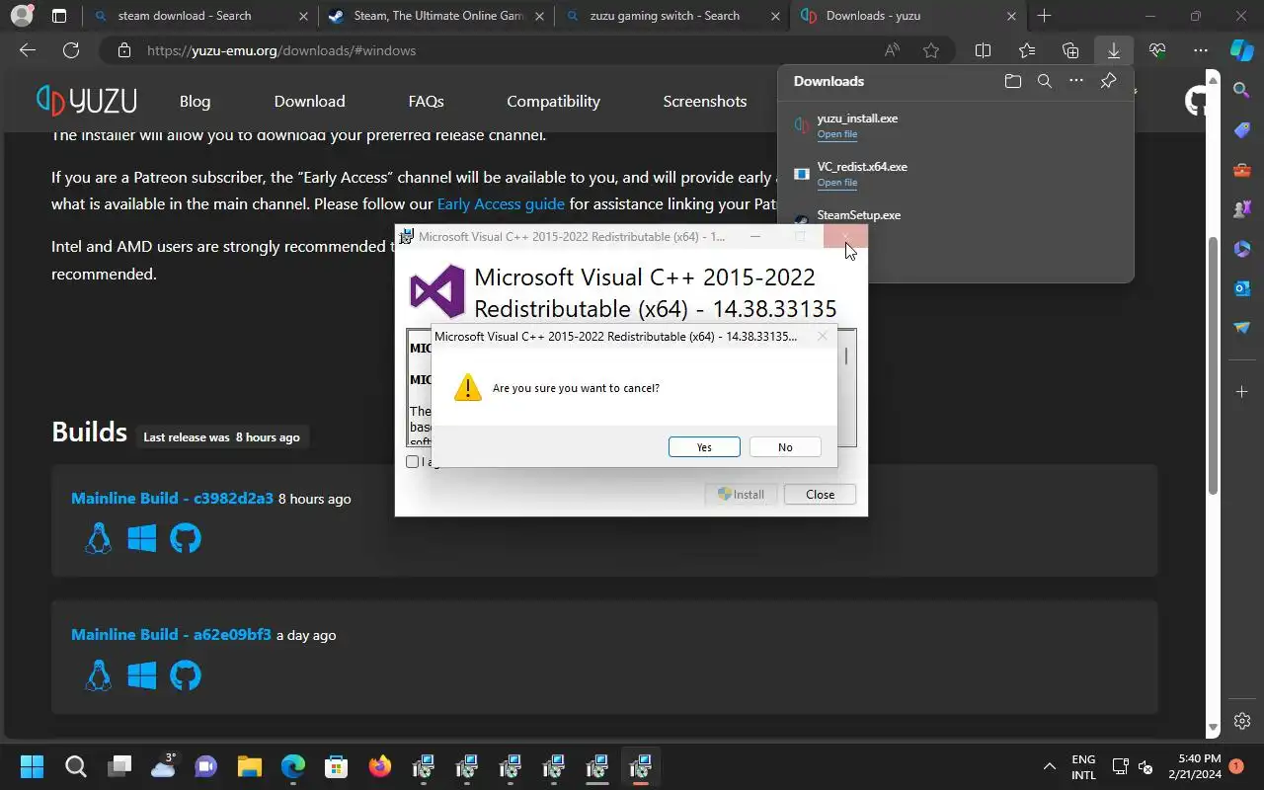Click the search icon in Downloads panel
The width and height of the screenshot is (1264, 790).
1045,81
